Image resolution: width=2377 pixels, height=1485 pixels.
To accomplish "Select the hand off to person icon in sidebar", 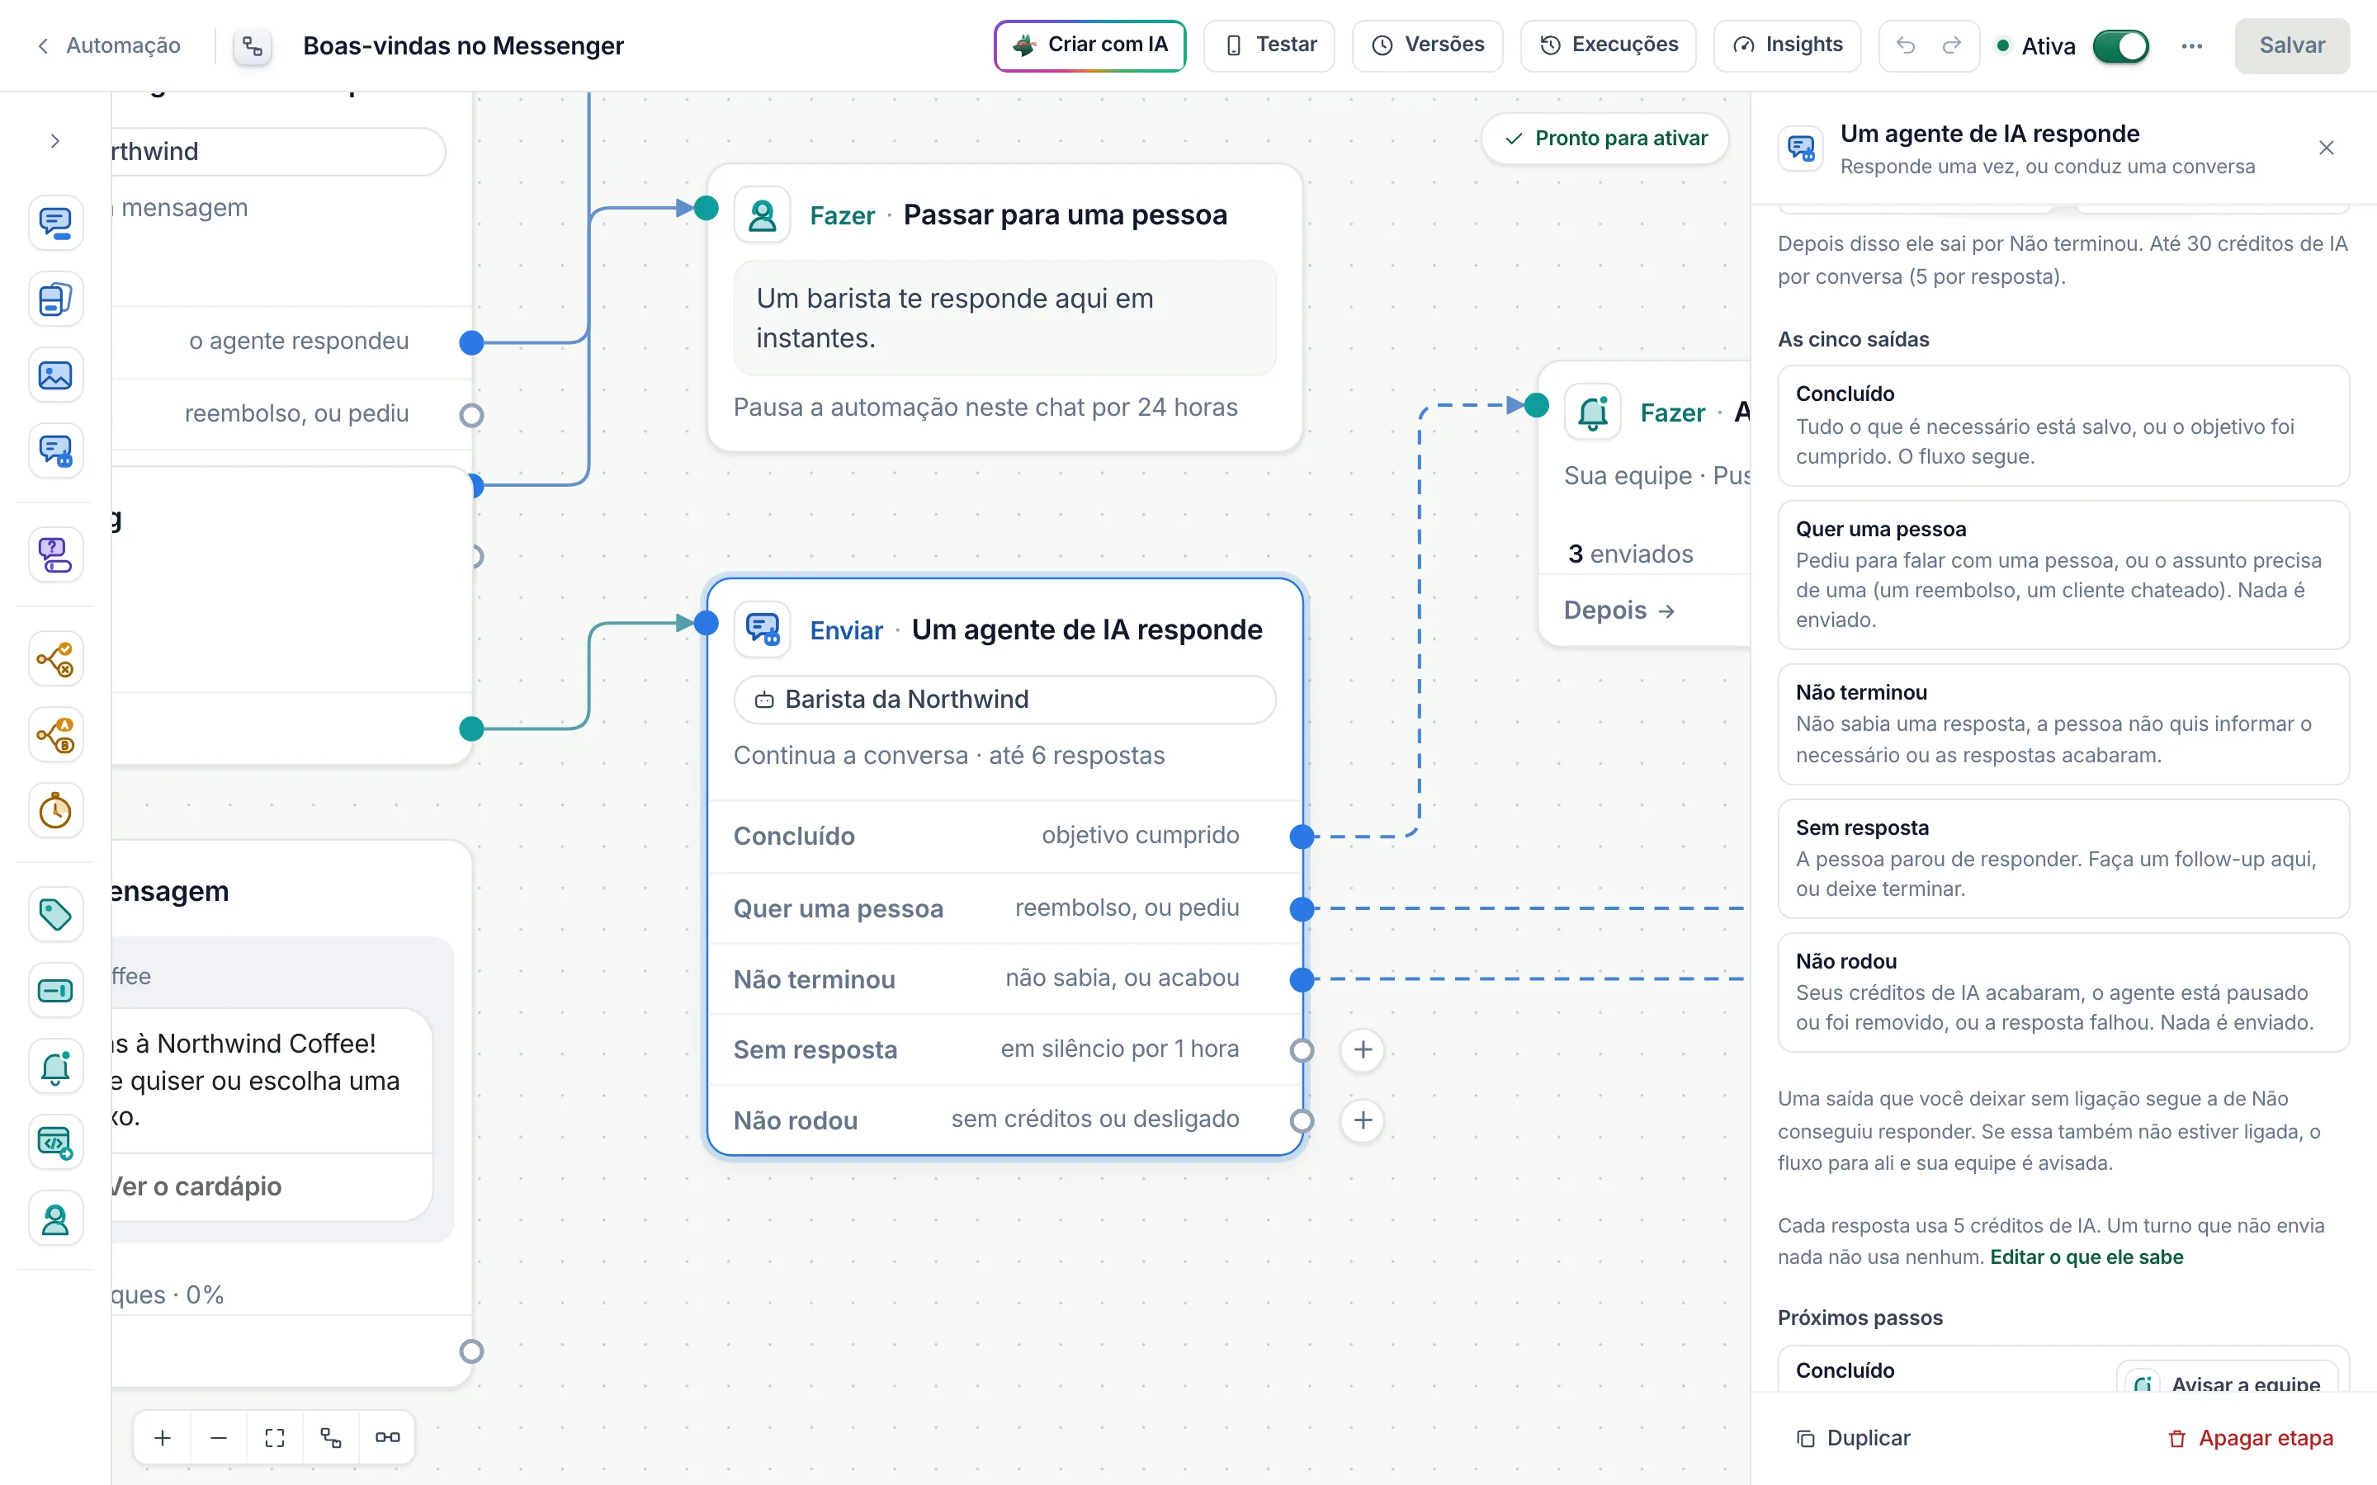I will coord(55,1219).
